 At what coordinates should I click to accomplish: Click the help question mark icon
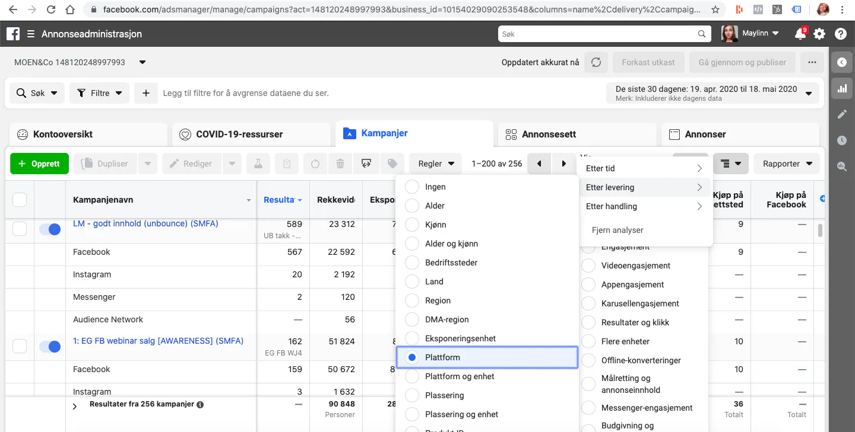(x=841, y=34)
